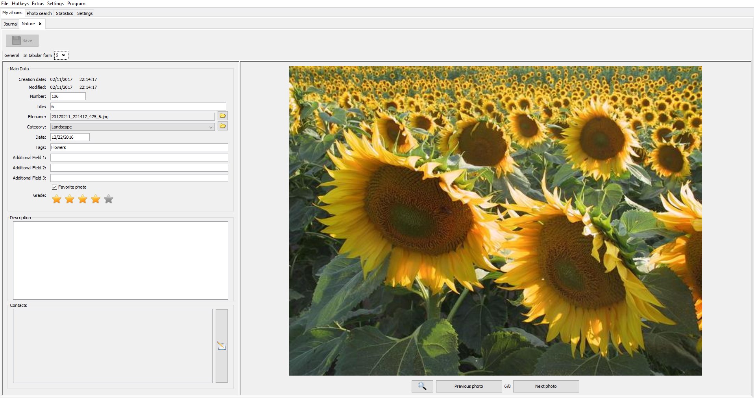Set grade to two stars

point(70,199)
